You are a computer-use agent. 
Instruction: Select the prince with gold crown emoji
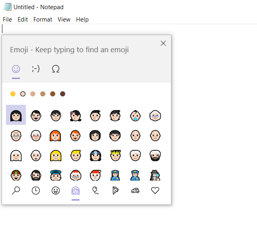(115, 155)
